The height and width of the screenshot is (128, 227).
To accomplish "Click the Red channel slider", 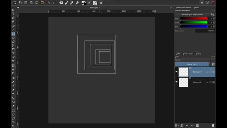I will pyautogui.click(x=194, y=18).
